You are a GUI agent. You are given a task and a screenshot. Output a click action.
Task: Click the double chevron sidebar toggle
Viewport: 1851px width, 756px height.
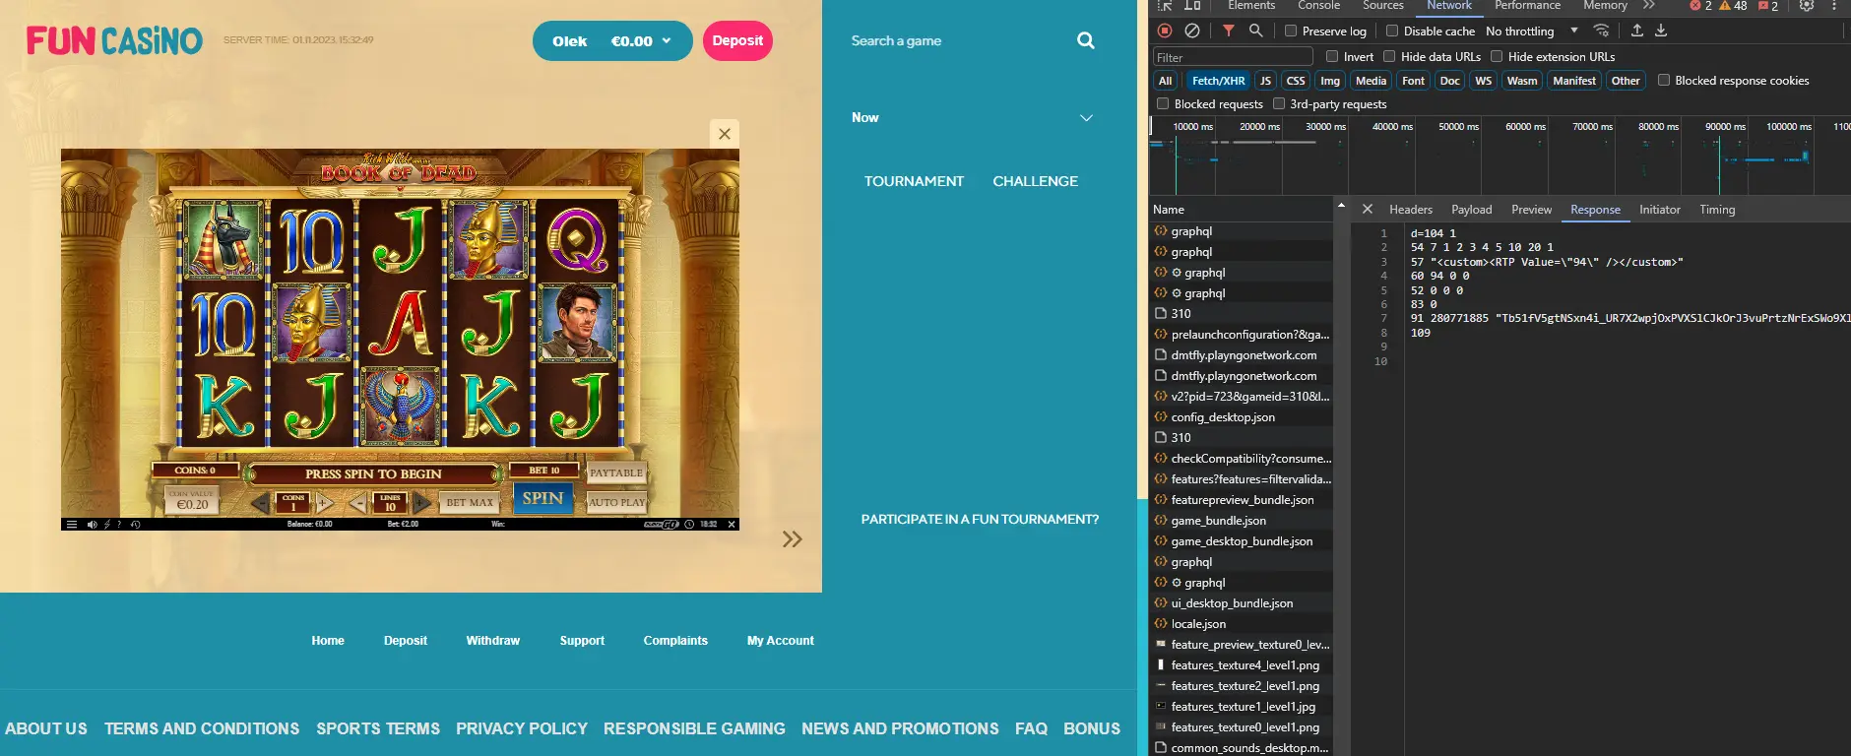pos(792,538)
